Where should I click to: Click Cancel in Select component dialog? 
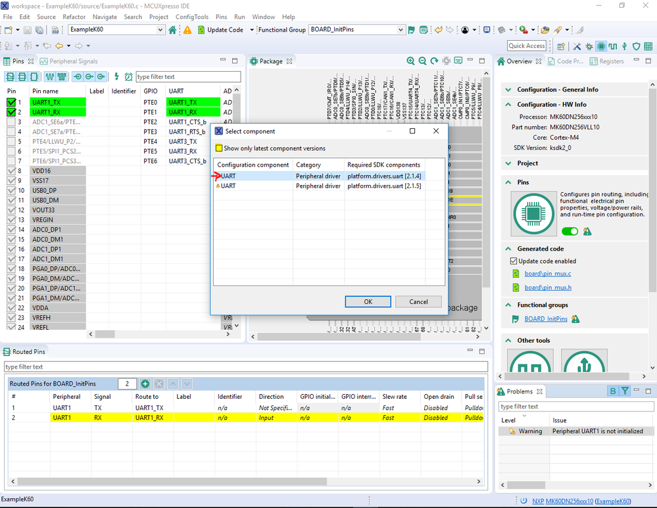click(x=418, y=302)
